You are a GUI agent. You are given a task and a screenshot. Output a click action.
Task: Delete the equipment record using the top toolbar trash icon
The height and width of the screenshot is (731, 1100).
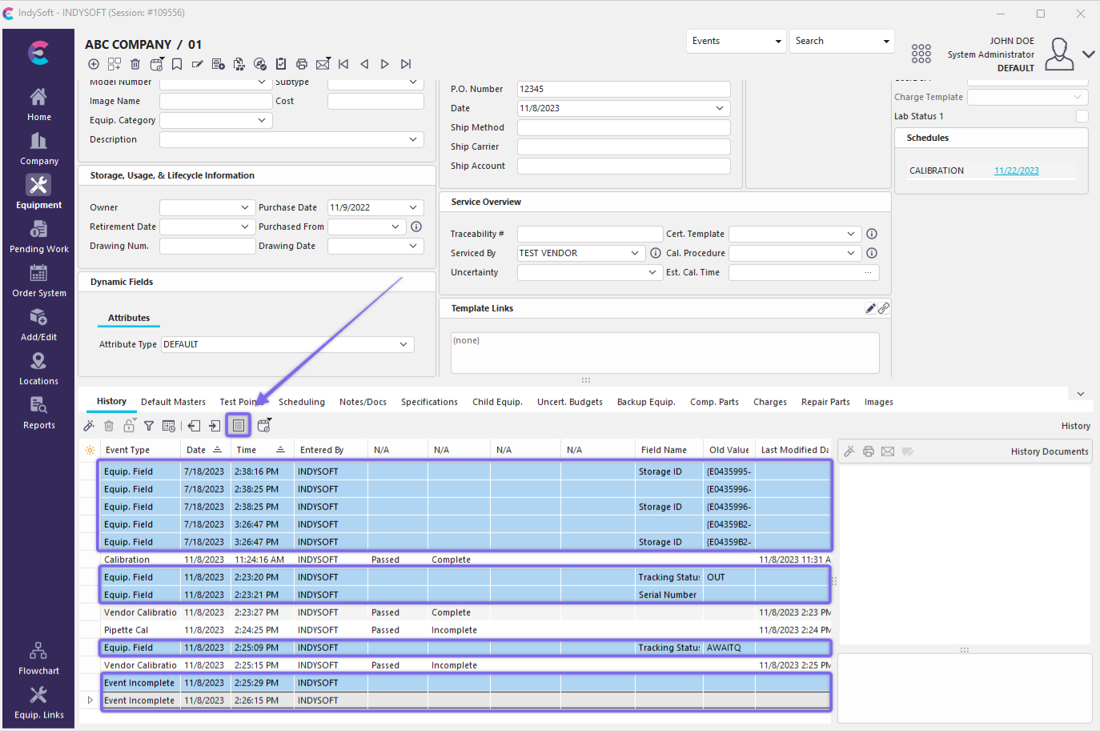[x=135, y=64]
